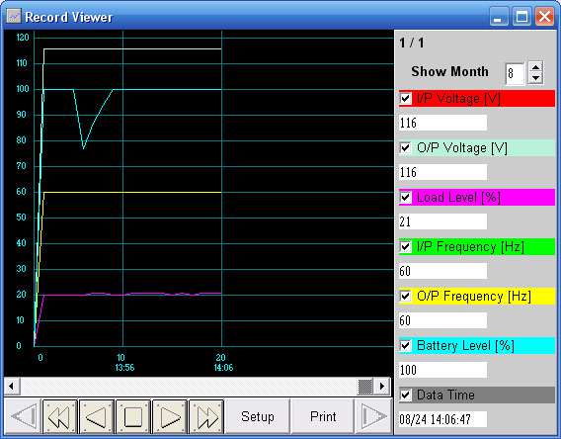Toggle the O/P Frequency [Hz] checkbox
Viewport: 561px width, 439px height.
[x=405, y=297]
